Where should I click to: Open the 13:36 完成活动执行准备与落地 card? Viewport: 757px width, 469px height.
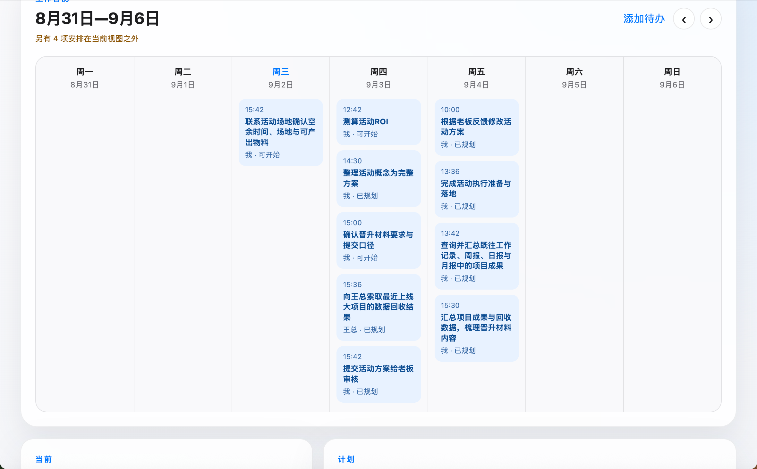point(477,189)
